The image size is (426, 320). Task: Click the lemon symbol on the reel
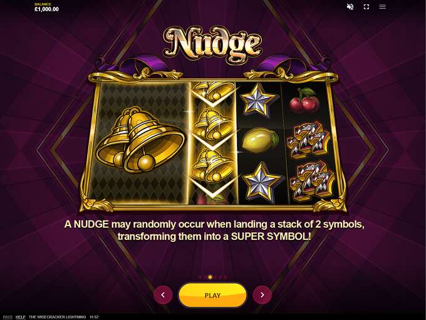click(x=260, y=140)
